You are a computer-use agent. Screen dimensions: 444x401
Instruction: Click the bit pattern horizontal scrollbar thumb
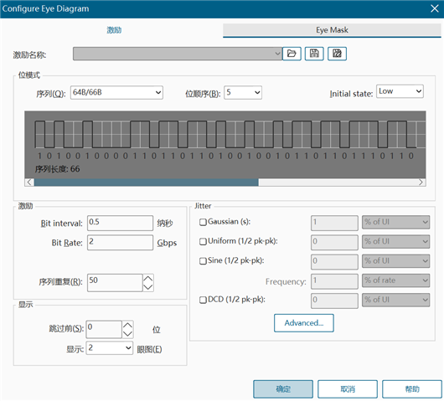147,183
